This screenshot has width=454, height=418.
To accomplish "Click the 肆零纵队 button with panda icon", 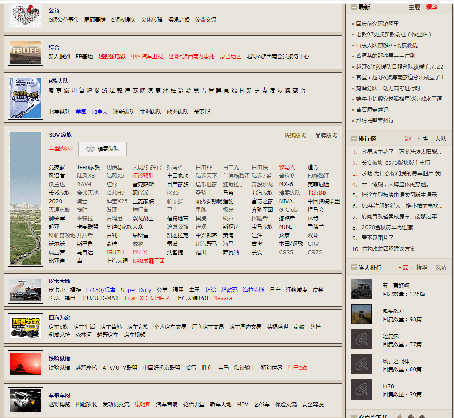I will 103,149.
